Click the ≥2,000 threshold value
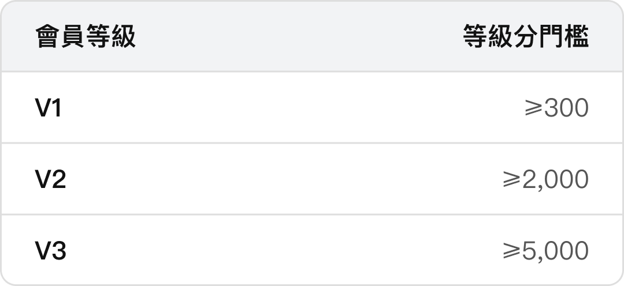The height and width of the screenshot is (286, 624). click(x=545, y=180)
